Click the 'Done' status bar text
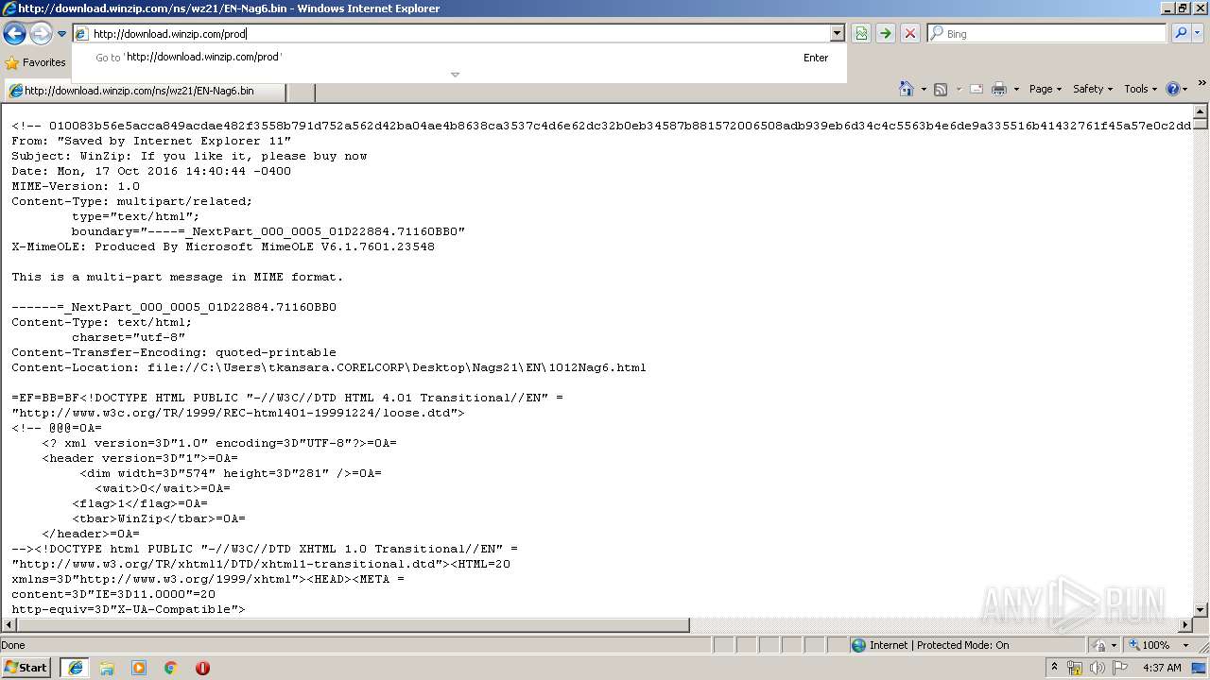Image resolution: width=1210 pixels, height=680 pixels. [13, 645]
